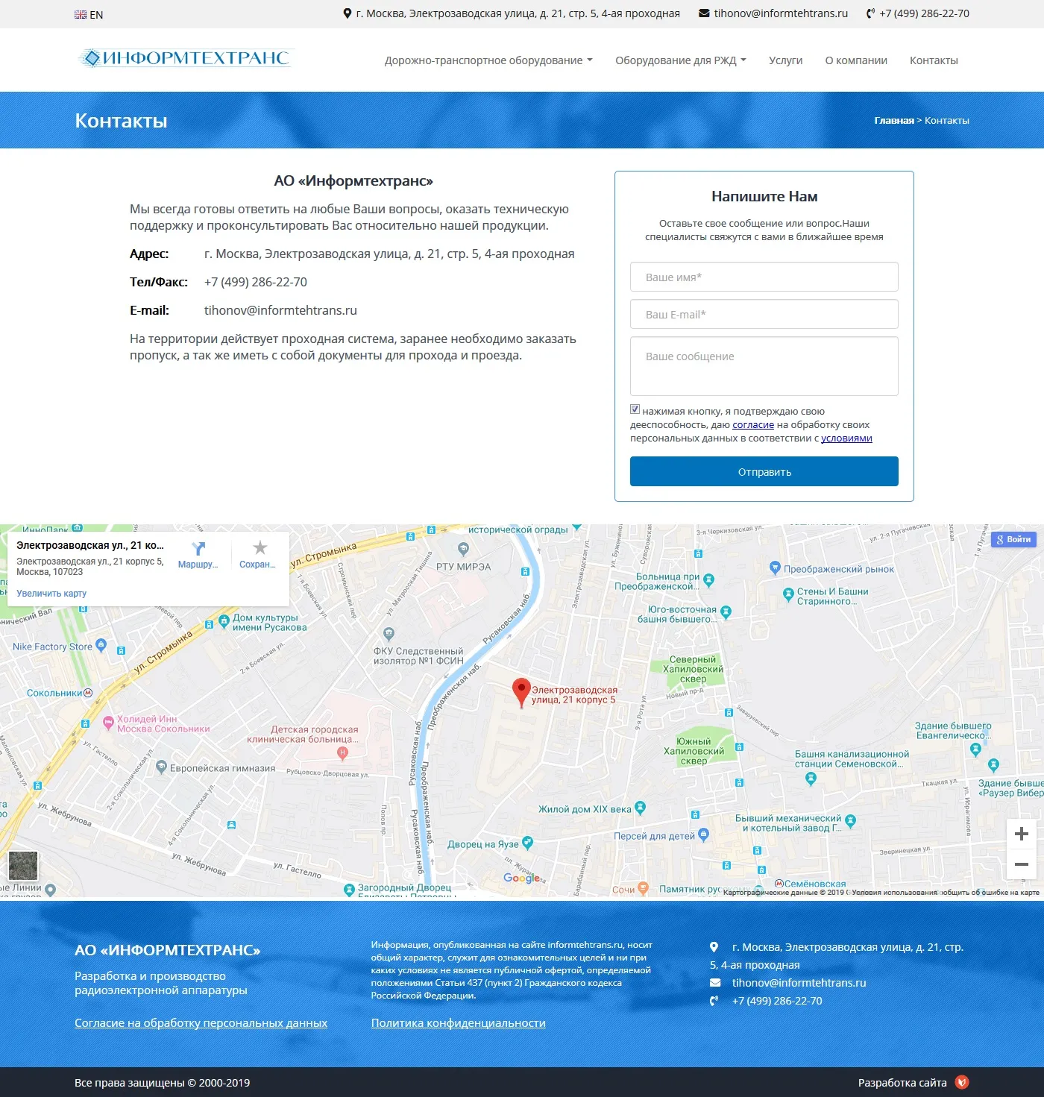Toggle satellite view thumbnail on map
Viewport: 1044px width, 1097px height.
pyautogui.click(x=22, y=866)
